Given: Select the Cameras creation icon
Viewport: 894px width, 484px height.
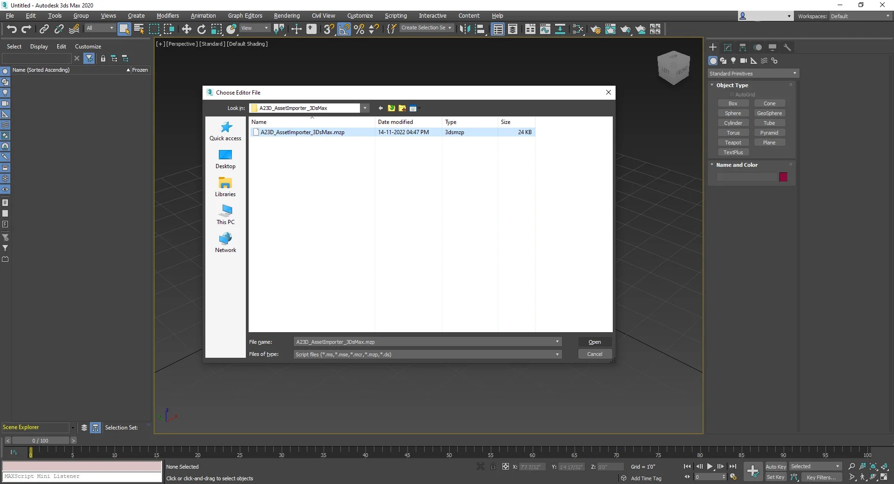Looking at the screenshot, I should pos(744,61).
